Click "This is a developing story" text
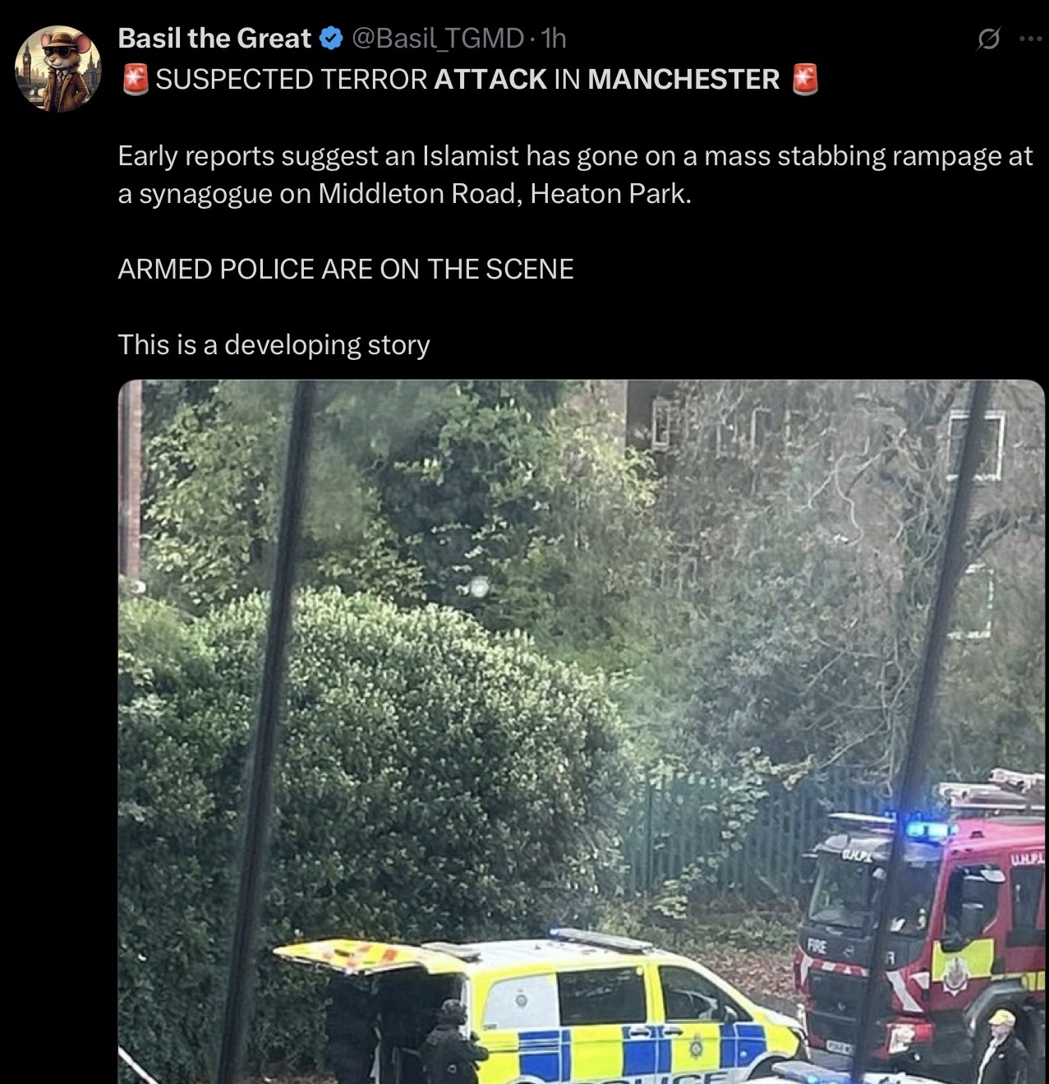Screen dimensions: 1049x1084 pos(274,344)
